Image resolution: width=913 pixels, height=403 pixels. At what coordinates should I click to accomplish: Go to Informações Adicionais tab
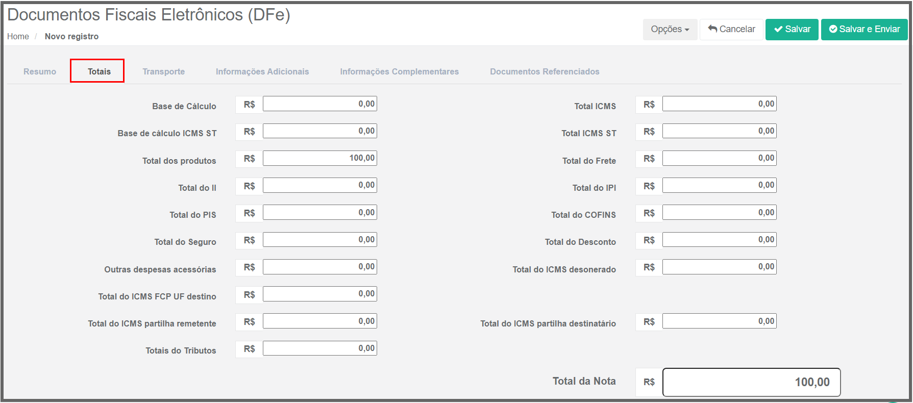point(262,71)
